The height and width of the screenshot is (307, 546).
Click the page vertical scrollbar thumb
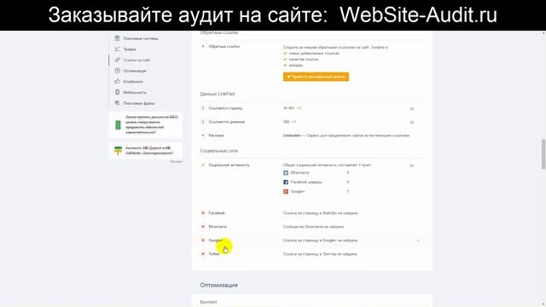(543, 153)
